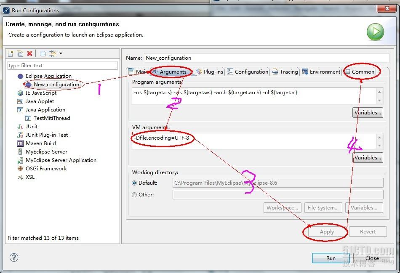Click the Duplicate configuration icon
Viewport: 400px width, 273px height.
[20, 53]
